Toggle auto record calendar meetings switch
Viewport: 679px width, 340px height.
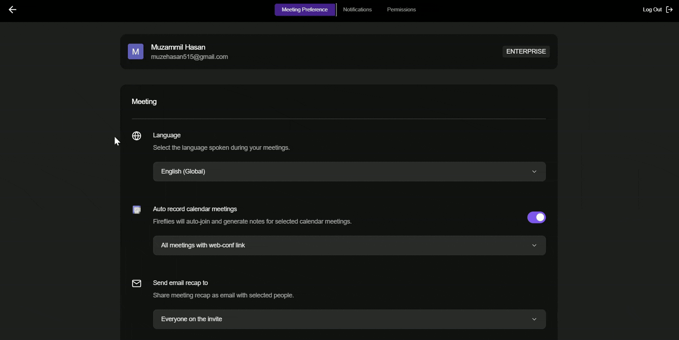pyautogui.click(x=536, y=217)
